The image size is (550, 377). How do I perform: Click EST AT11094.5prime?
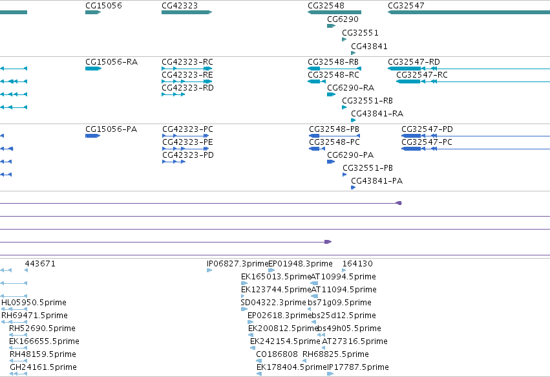344,290
